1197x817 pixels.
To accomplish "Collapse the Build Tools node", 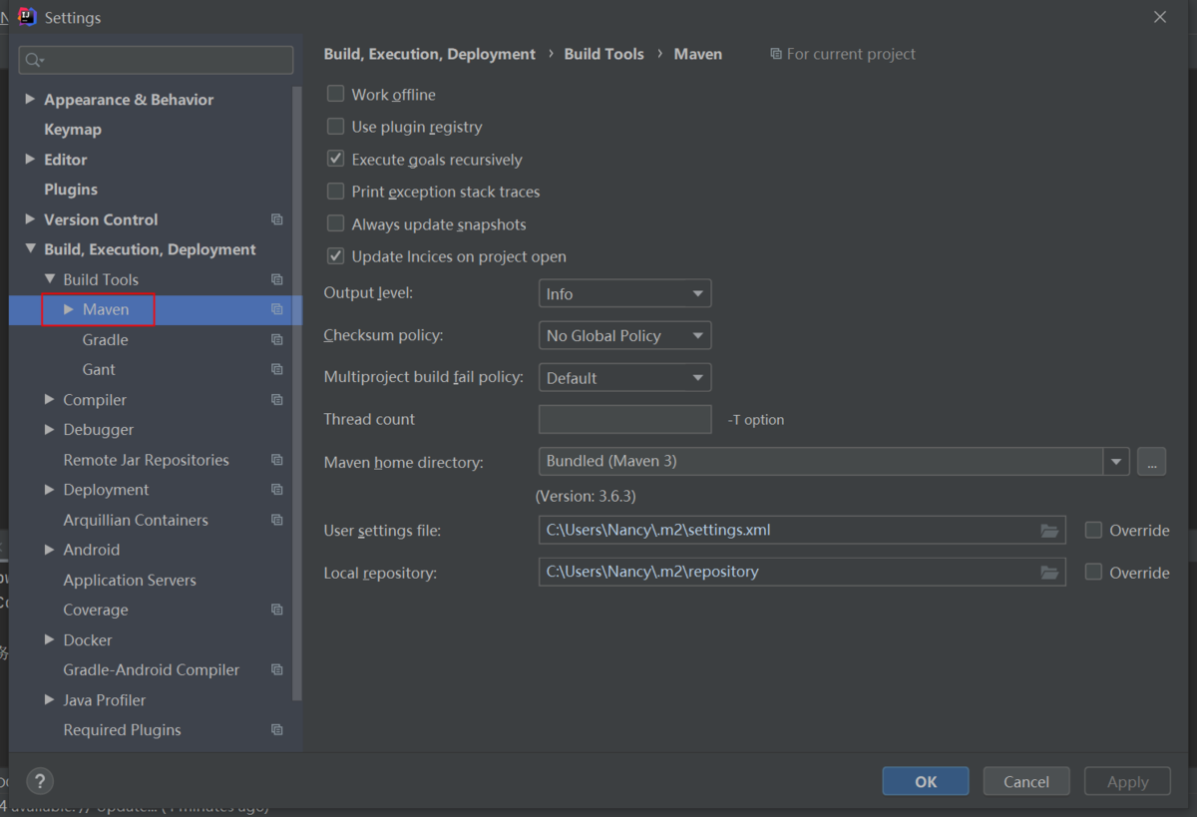I will point(50,279).
